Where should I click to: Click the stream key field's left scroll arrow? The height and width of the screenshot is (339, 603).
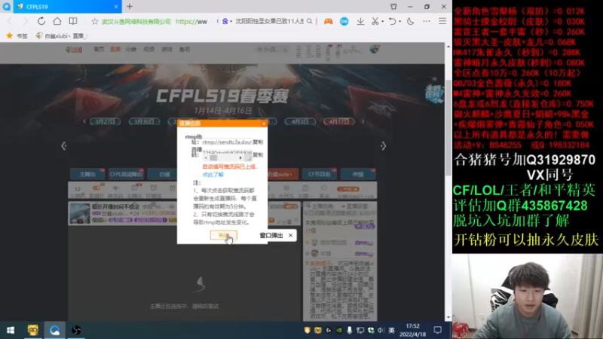click(x=206, y=158)
